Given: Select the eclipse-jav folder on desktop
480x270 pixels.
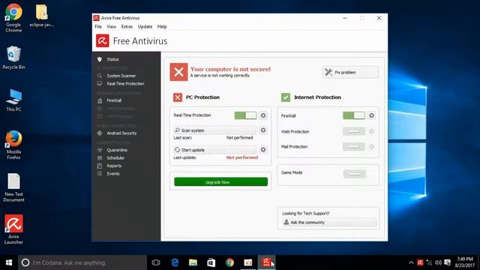Looking at the screenshot, I should (x=42, y=15).
